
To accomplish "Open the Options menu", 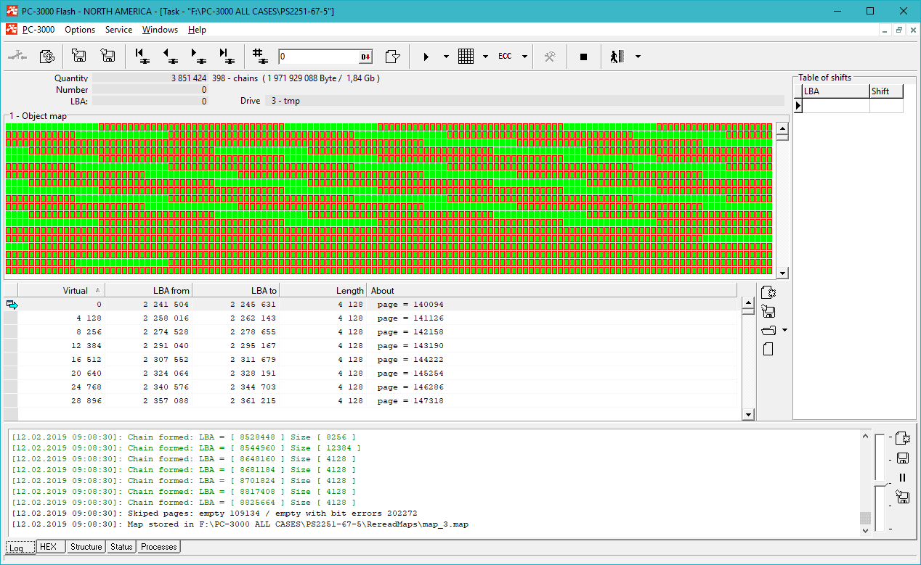I will click(80, 30).
